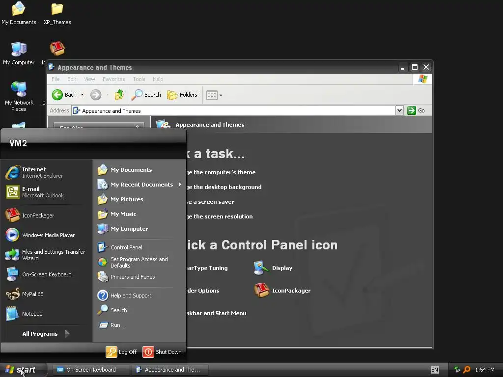This screenshot has height=377, width=503.
Task: Open My Computer from Start menu
Action: pyautogui.click(x=123, y=229)
